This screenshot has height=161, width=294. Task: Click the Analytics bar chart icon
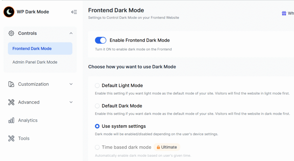click(x=11, y=121)
